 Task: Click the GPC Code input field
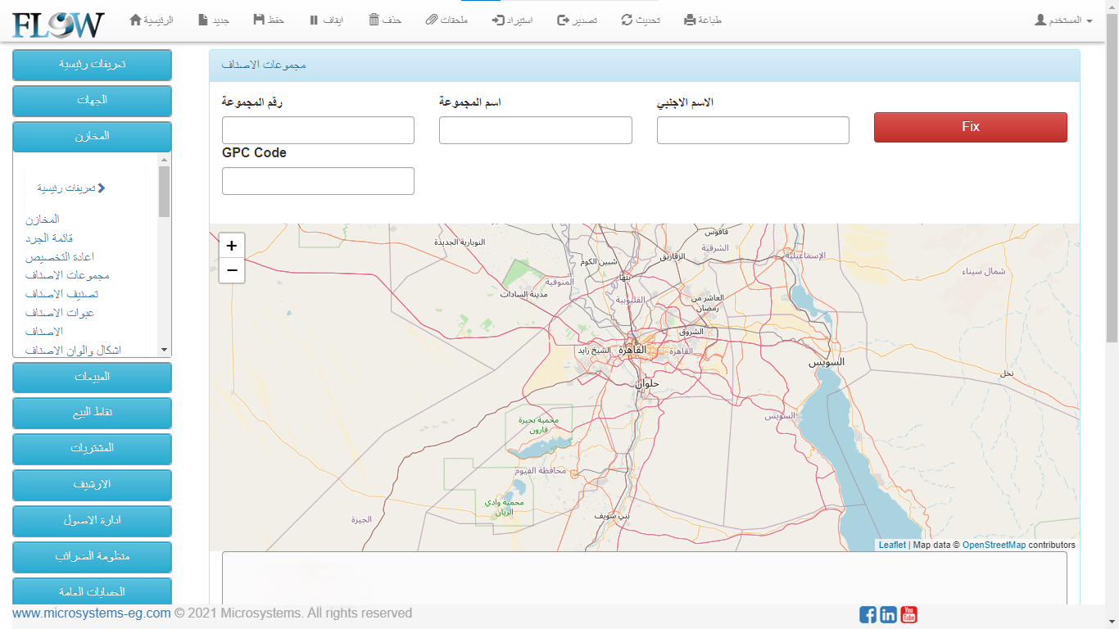coord(318,181)
